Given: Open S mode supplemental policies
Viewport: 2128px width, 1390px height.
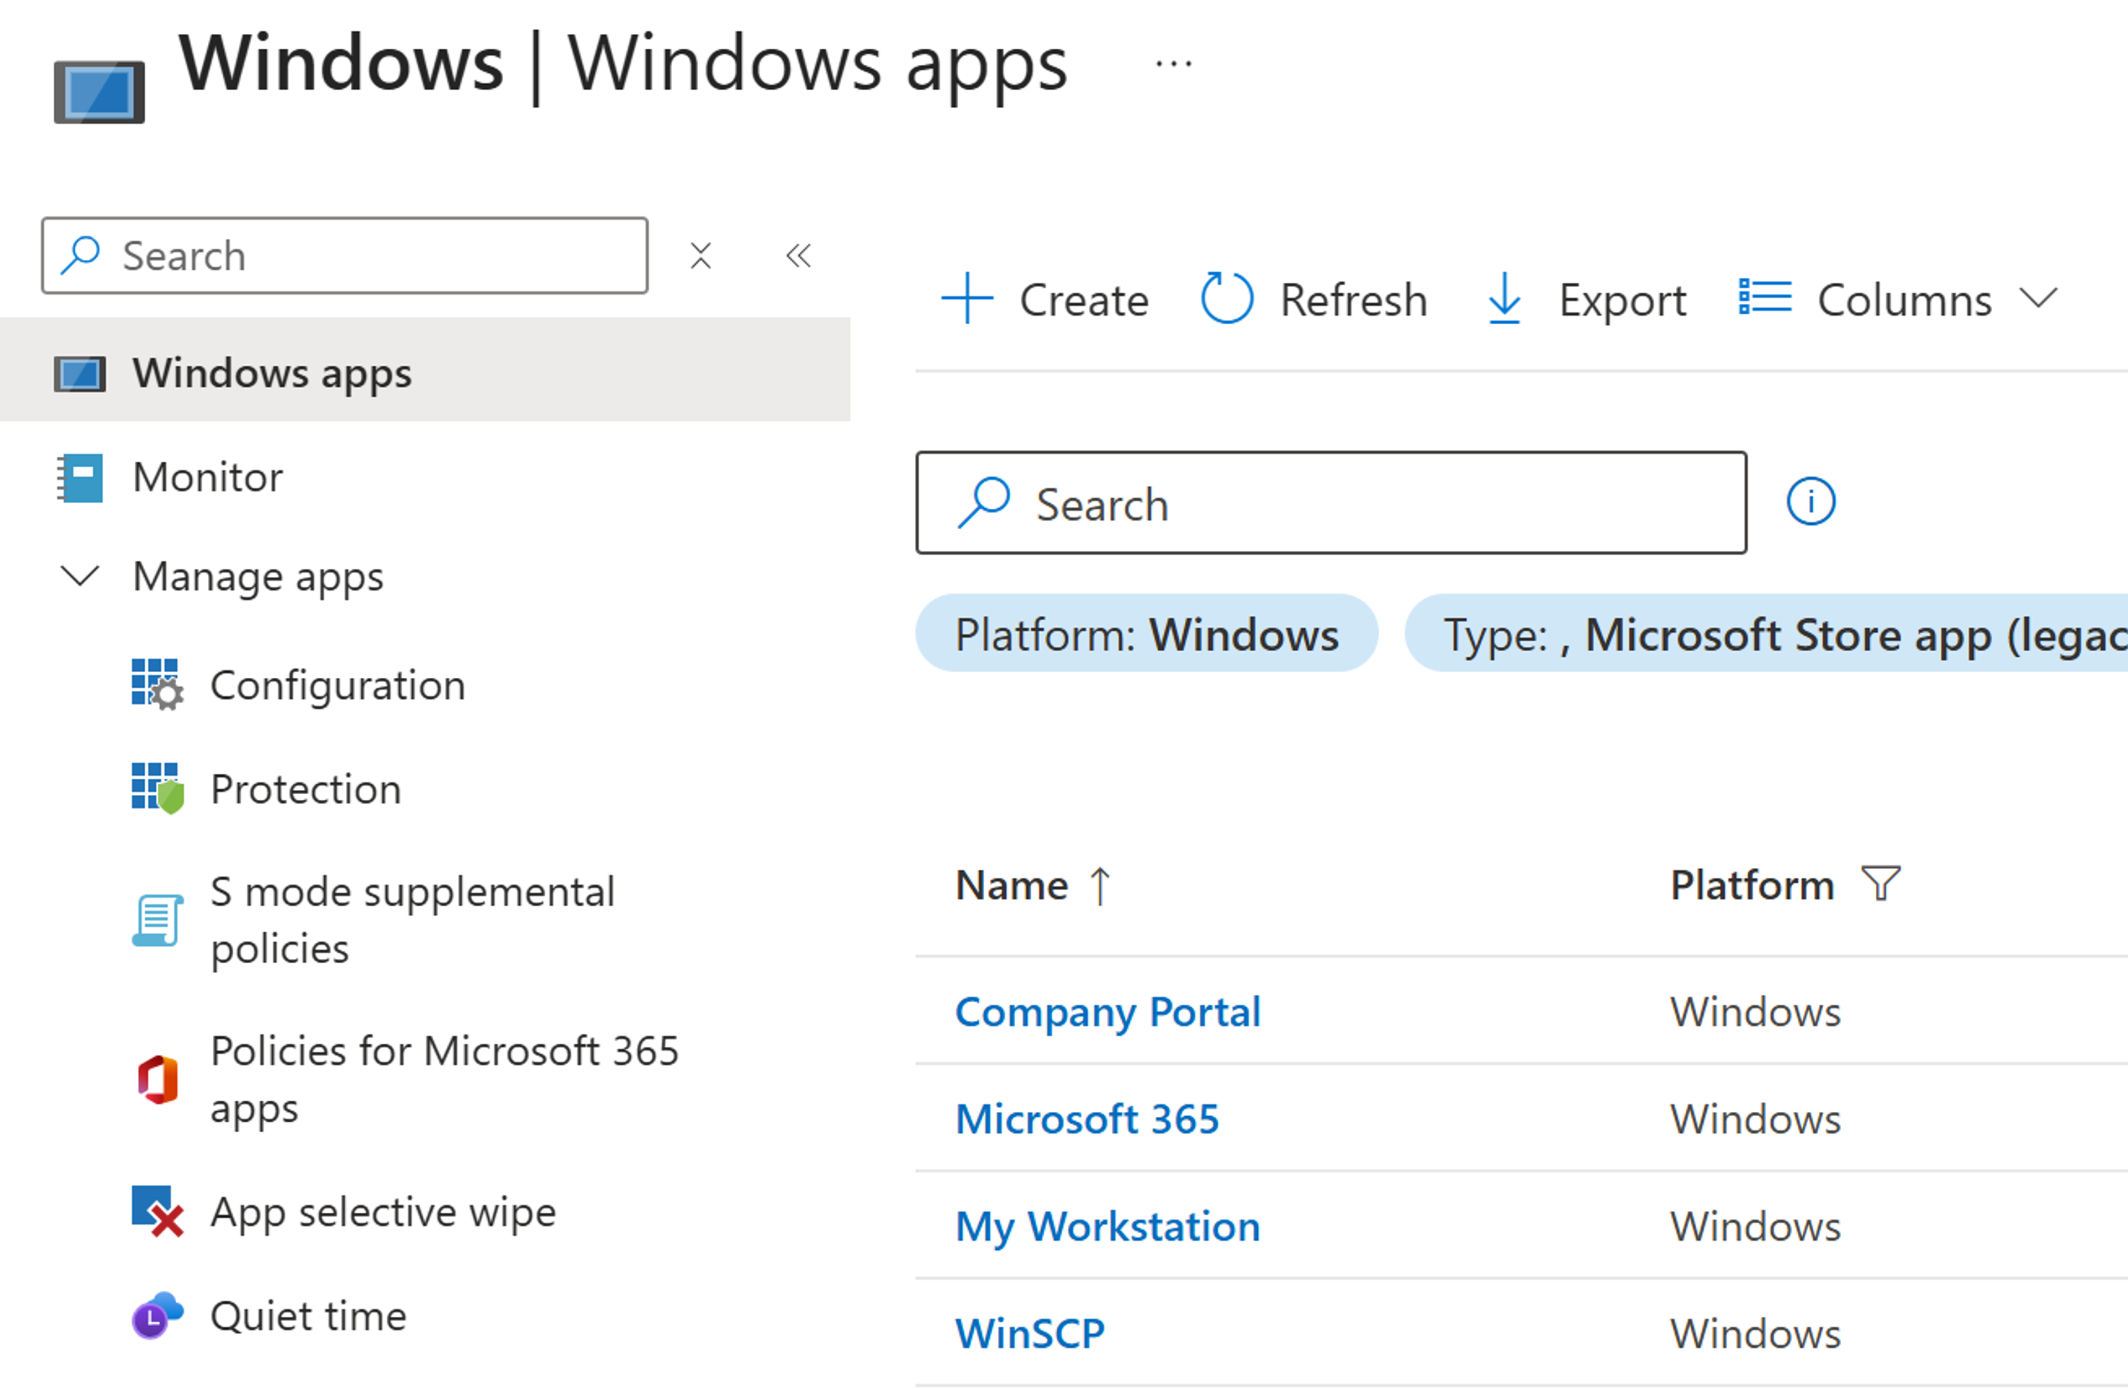Looking at the screenshot, I should click(412, 921).
